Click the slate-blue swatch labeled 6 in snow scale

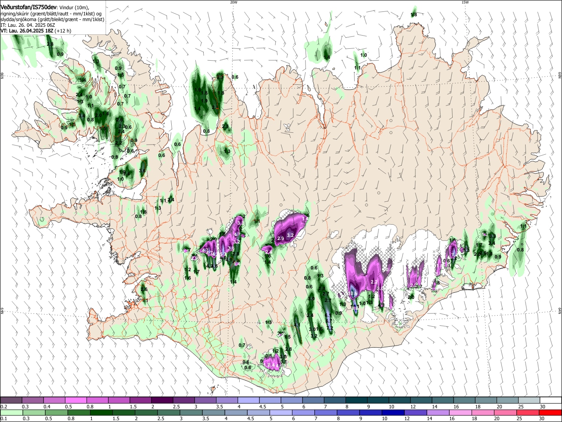pos(313,400)
